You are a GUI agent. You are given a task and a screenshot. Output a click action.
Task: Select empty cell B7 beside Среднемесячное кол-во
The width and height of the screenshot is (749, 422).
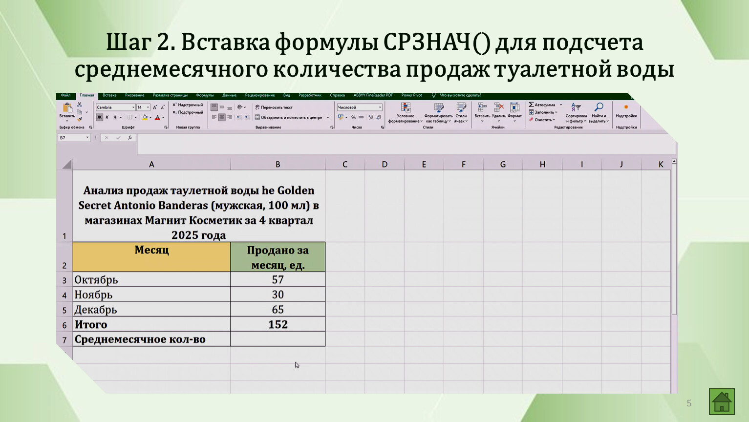pyautogui.click(x=278, y=339)
